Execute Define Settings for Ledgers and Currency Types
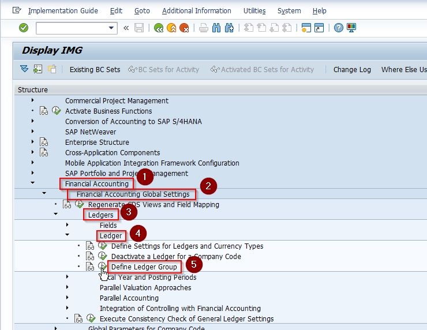 click(102, 246)
